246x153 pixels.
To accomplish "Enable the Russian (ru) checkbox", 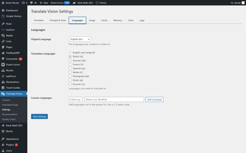I will point(70,84).
